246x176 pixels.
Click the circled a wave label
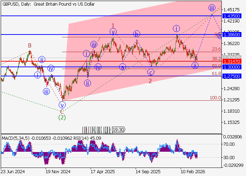click(x=122, y=67)
